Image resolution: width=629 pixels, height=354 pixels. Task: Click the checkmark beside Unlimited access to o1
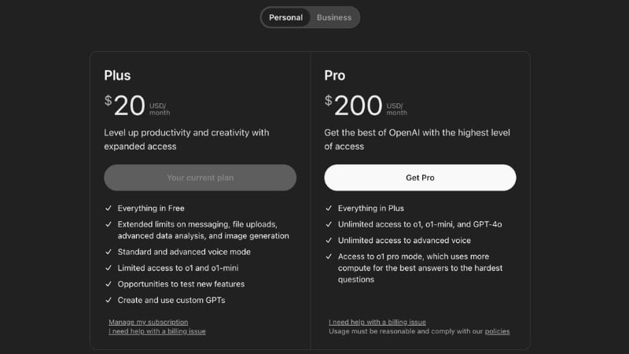click(329, 224)
